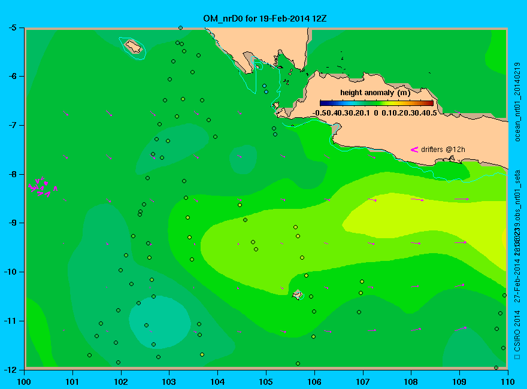The height and width of the screenshot is (389, 527).
Task: Click the y-axis label -11
Action: (x=10, y=321)
